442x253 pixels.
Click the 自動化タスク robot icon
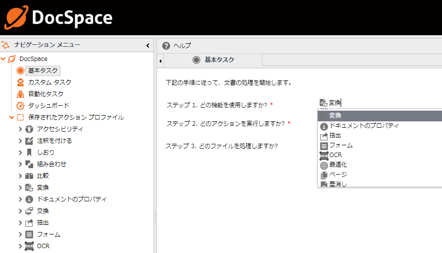click(20, 94)
